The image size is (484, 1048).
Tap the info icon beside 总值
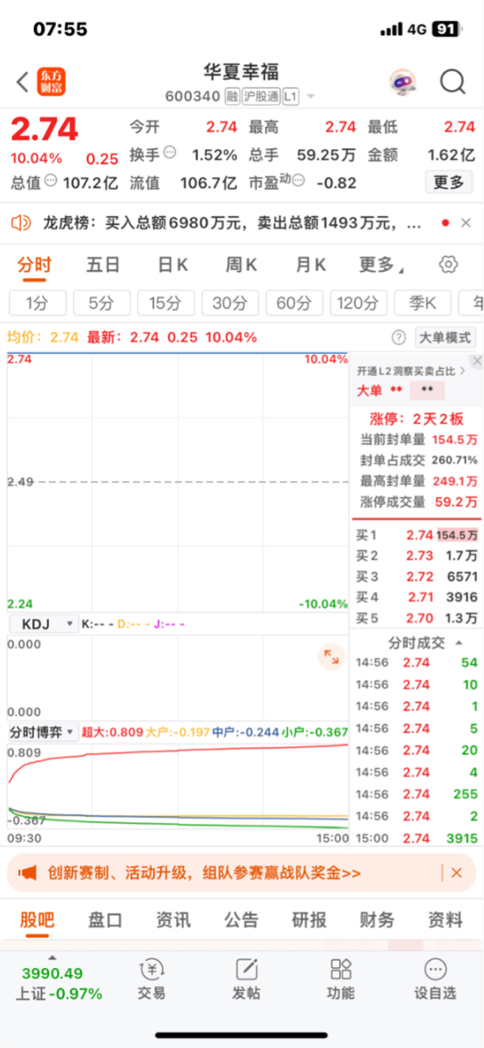click(x=51, y=181)
